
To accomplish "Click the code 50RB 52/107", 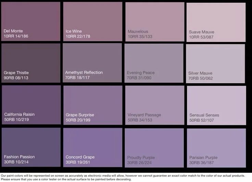I will pyautogui.click(x=202, y=120).
